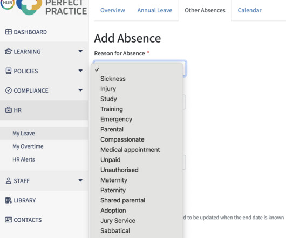The height and width of the screenshot is (238, 286).
Task: Select Sickness from the absence reasons
Action: [x=113, y=79]
